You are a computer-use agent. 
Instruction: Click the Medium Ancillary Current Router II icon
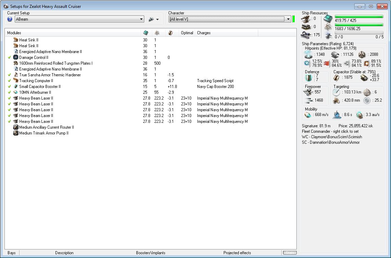16,127
